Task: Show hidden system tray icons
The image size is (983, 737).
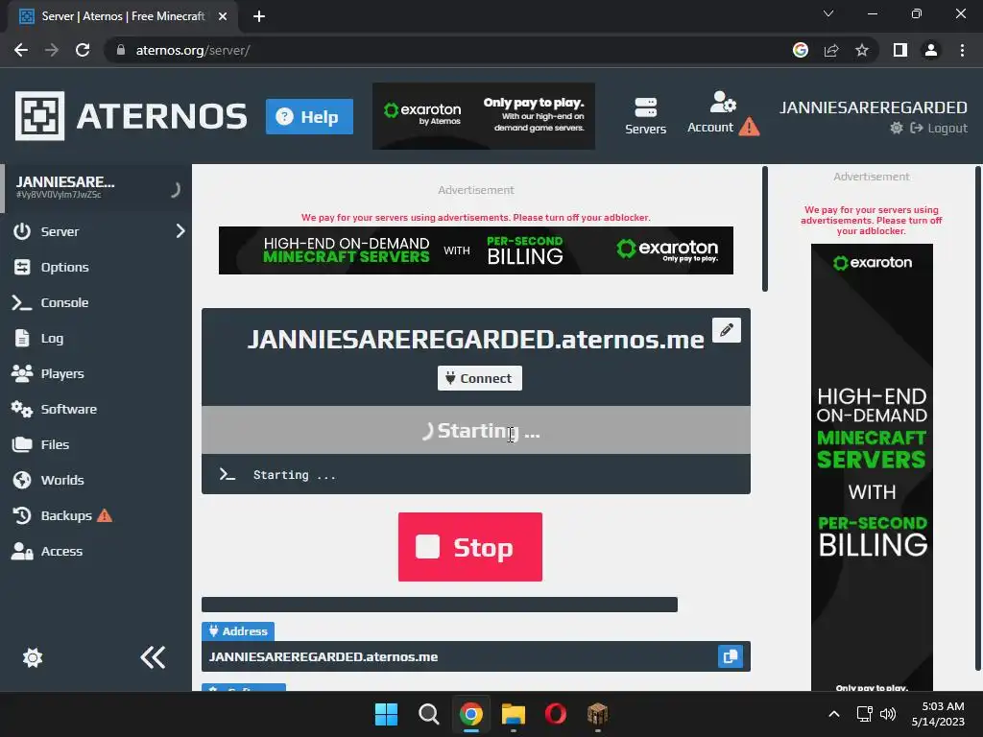Action: pyautogui.click(x=834, y=714)
